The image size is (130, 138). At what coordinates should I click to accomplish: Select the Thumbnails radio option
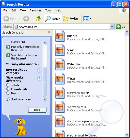tap(8, 89)
